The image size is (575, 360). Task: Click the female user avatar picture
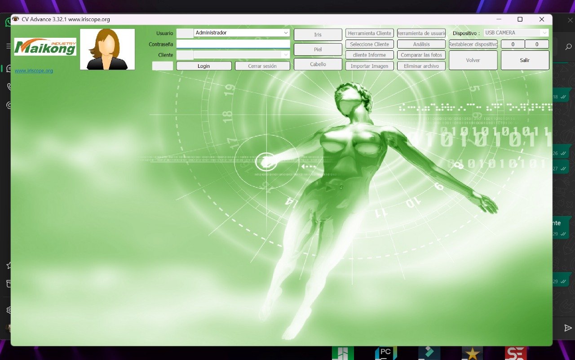tap(107, 49)
